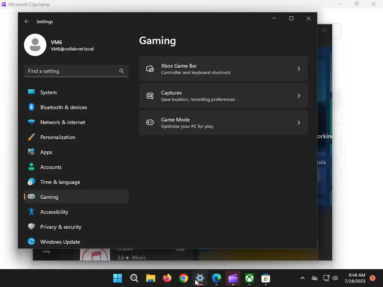Switch to Clipchamp on the taskbar
This screenshot has height=287, width=383.
click(233, 278)
